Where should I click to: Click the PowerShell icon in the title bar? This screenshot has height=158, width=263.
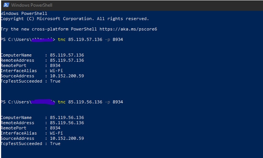(x=6, y=5)
